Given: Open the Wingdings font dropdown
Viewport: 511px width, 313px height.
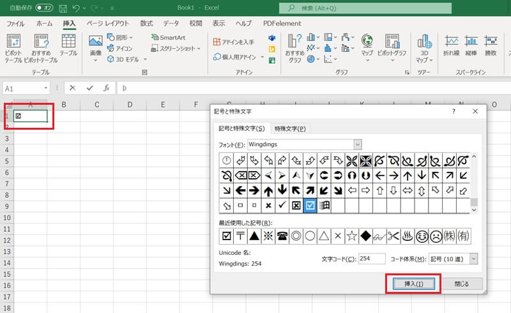Looking at the screenshot, I should coord(357,145).
